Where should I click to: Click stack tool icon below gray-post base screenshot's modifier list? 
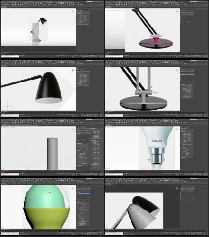coord(183,82)
